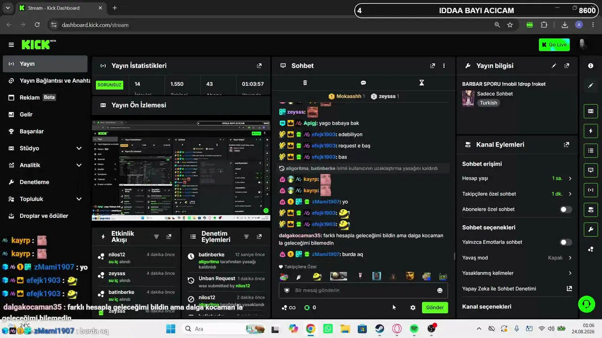
Task: Toggle the stream signal widget in right rail
Action: pos(591,190)
